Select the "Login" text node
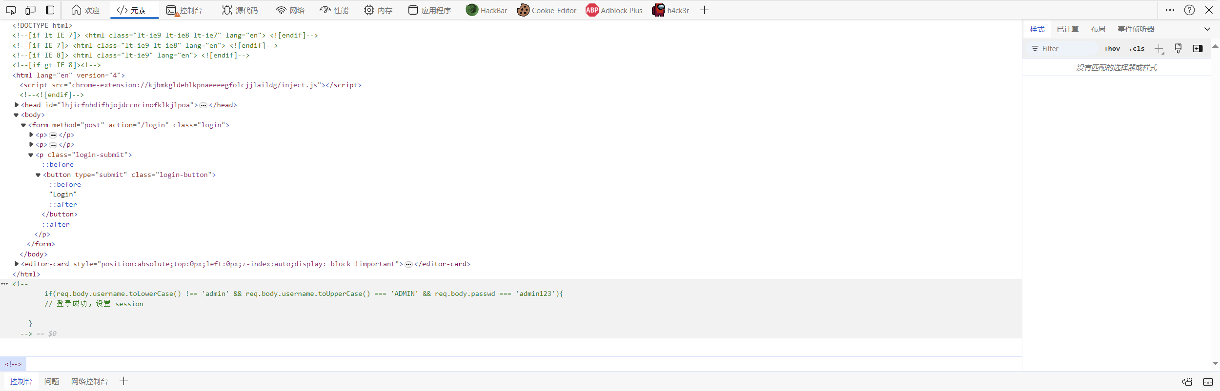This screenshot has height=391, width=1220. [x=63, y=195]
